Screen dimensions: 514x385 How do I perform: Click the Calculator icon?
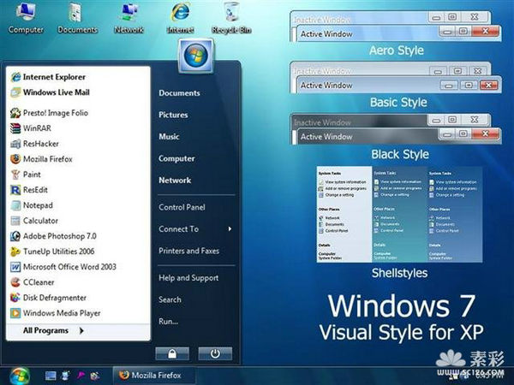[x=15, y=221]
